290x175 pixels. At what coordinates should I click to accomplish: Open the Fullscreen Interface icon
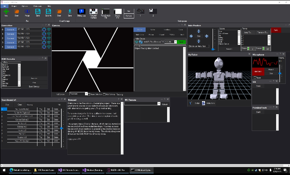pyautogui.click(x=94, y=12)
